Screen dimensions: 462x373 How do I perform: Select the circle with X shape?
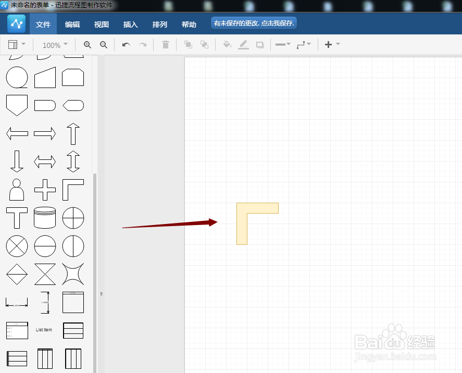(17, 246)
